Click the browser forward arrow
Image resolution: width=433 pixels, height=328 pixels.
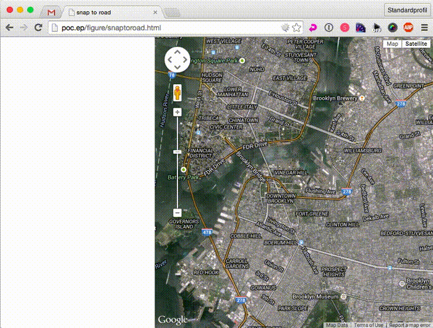pyautogui.click(x=24, y=28)
